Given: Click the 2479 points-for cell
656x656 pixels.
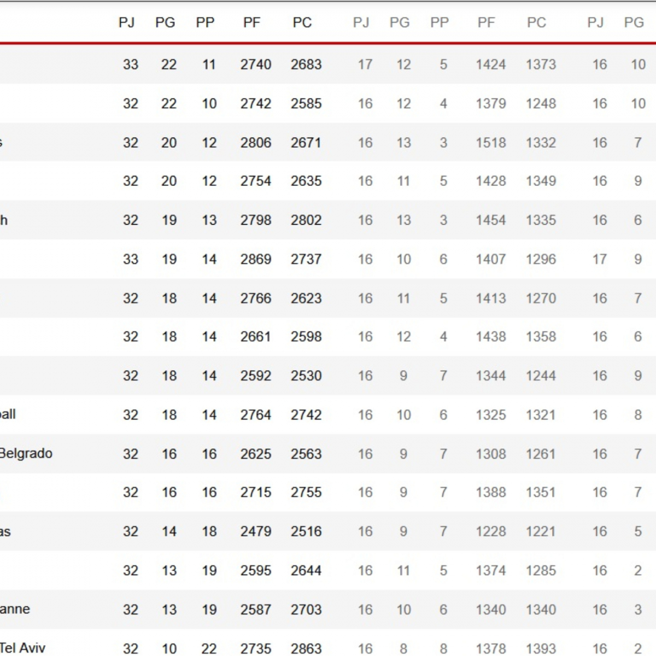Looking at the screenshot, I should point(256,531).
